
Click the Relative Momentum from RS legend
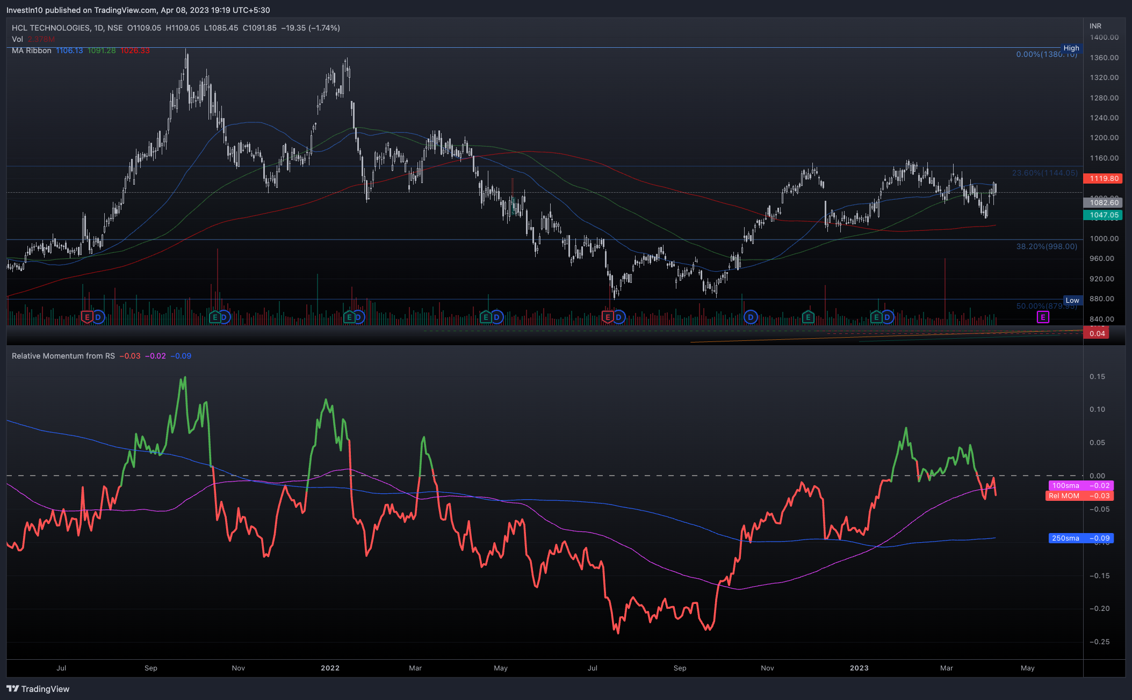point(63,356)
